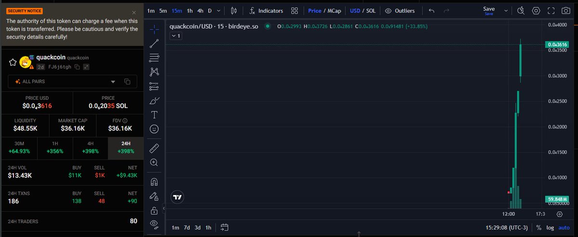Save the chart layout

click(489, 11)
